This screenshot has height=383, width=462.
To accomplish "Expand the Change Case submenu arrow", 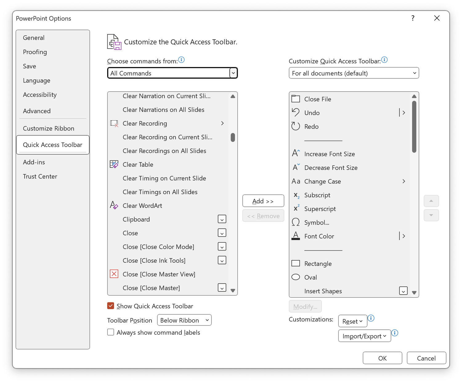I will (x=404, y=181).
